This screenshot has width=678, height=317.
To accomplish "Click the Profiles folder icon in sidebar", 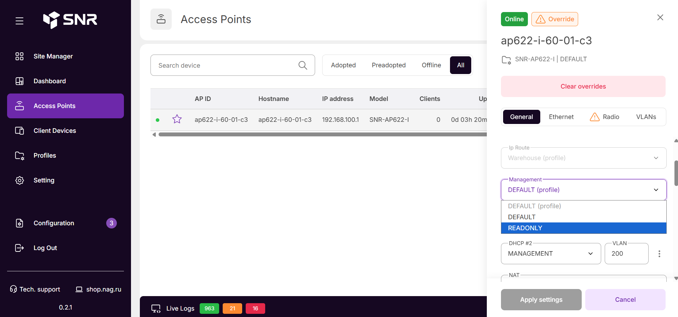I will coord(19,155).
